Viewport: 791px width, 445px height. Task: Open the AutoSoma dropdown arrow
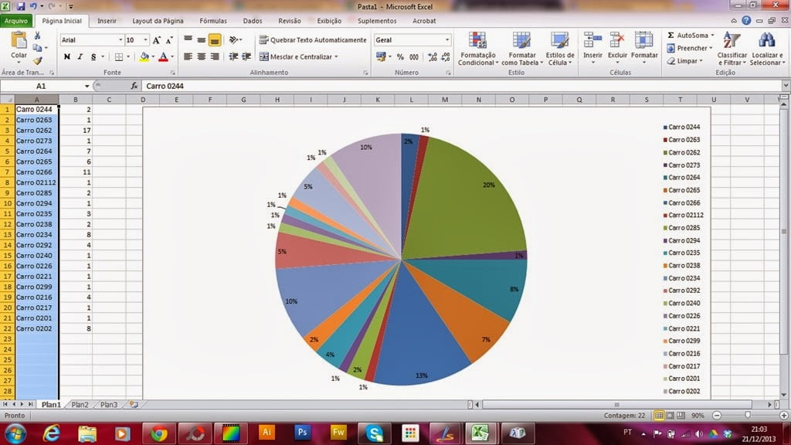pos(712,36)
